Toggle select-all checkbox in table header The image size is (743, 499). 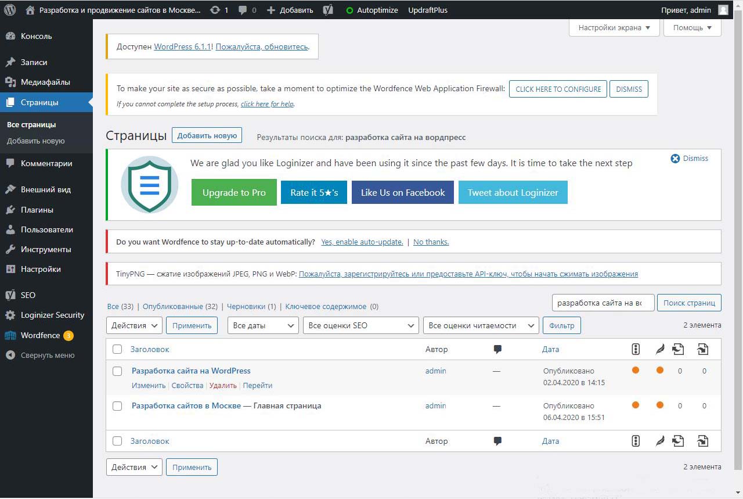[x=117, y=350]
